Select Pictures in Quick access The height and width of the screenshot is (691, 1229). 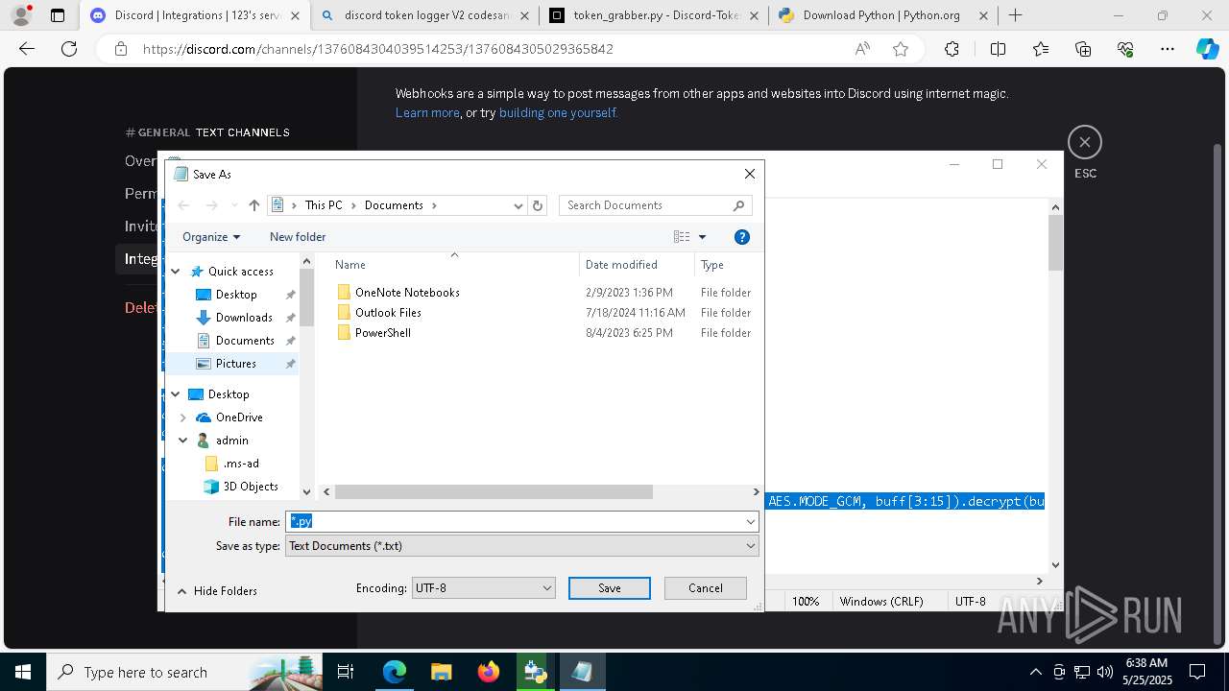click(x=235, y=364)
